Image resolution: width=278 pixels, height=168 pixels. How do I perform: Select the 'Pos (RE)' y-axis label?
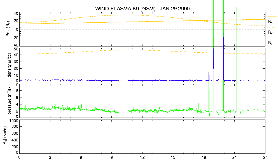tap(8, 29)
